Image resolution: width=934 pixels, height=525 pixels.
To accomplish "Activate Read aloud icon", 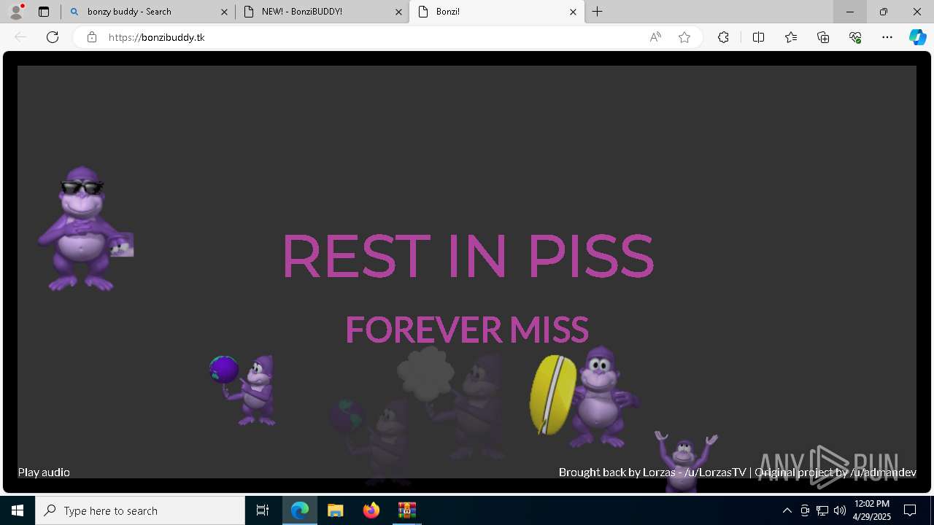I will coord(655,37).
